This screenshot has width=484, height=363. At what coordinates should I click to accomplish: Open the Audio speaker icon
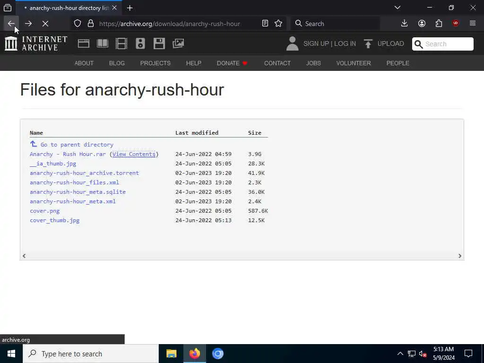(x=140, y=43)
